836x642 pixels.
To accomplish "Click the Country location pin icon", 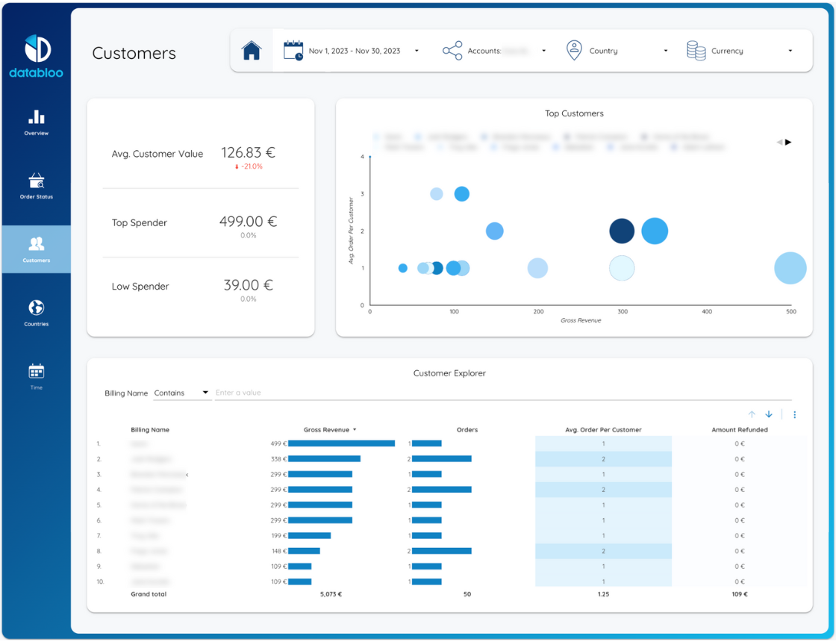I will [574, 51].
